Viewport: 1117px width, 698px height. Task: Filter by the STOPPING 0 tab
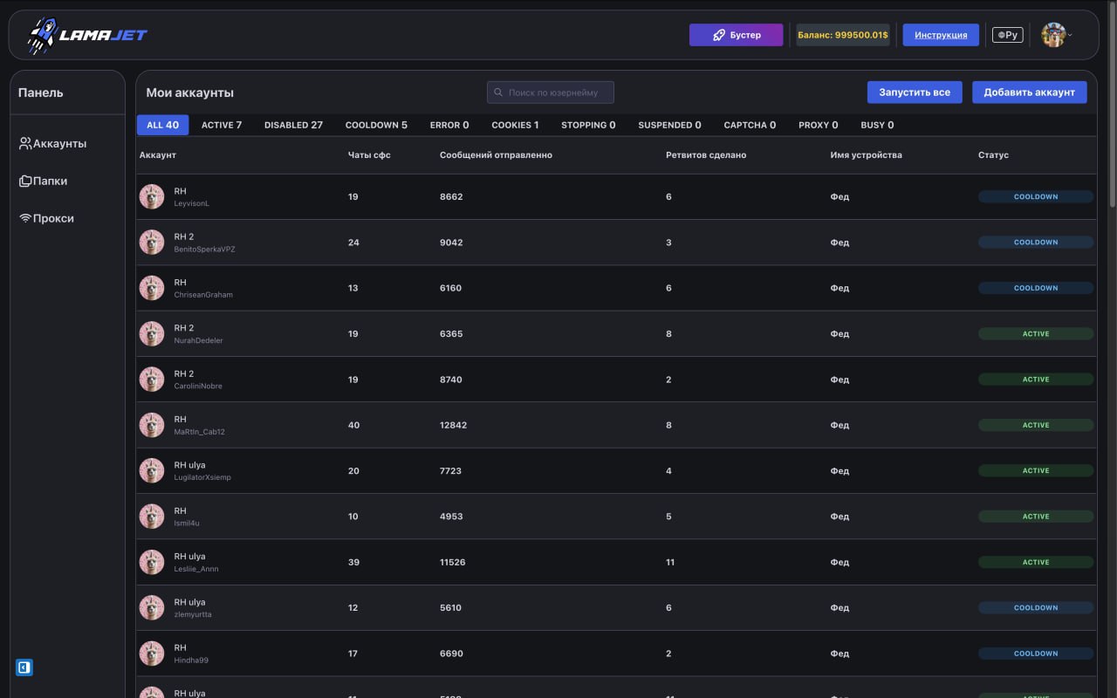coord(588,125)
